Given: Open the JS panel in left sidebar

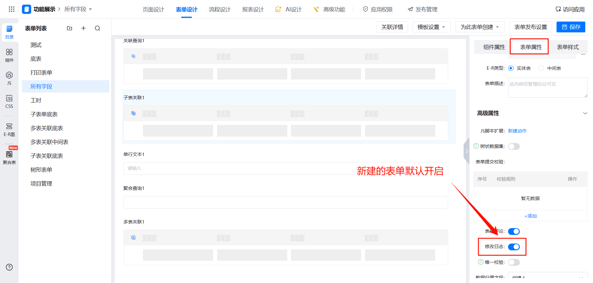Looking at the screenshot, I should pyautogui.click(x=9, y=78).
